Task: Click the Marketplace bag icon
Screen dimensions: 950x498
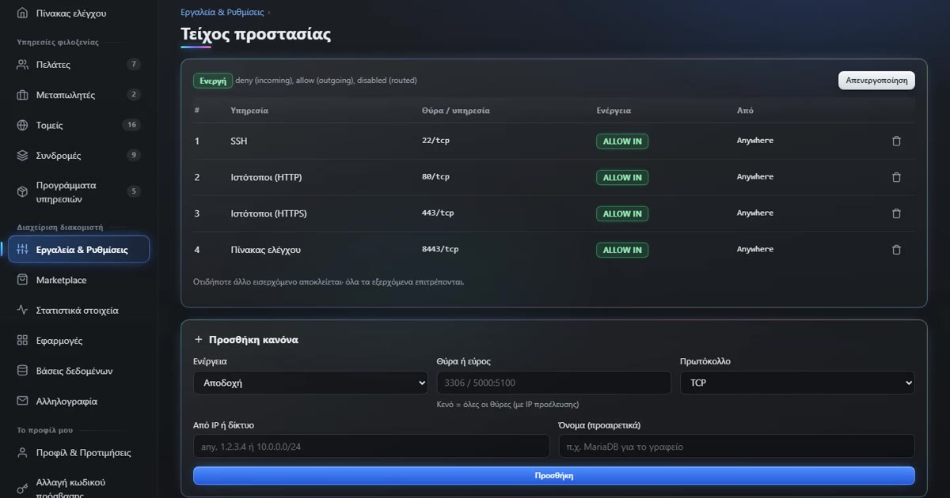Action: point(22,281)
